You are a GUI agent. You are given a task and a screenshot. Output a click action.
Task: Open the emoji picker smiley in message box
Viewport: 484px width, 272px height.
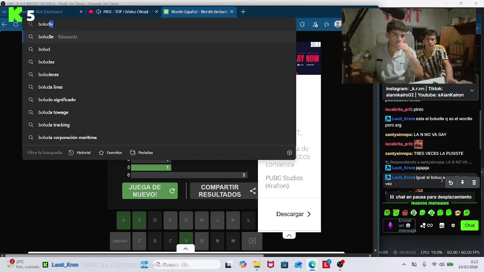408,226
